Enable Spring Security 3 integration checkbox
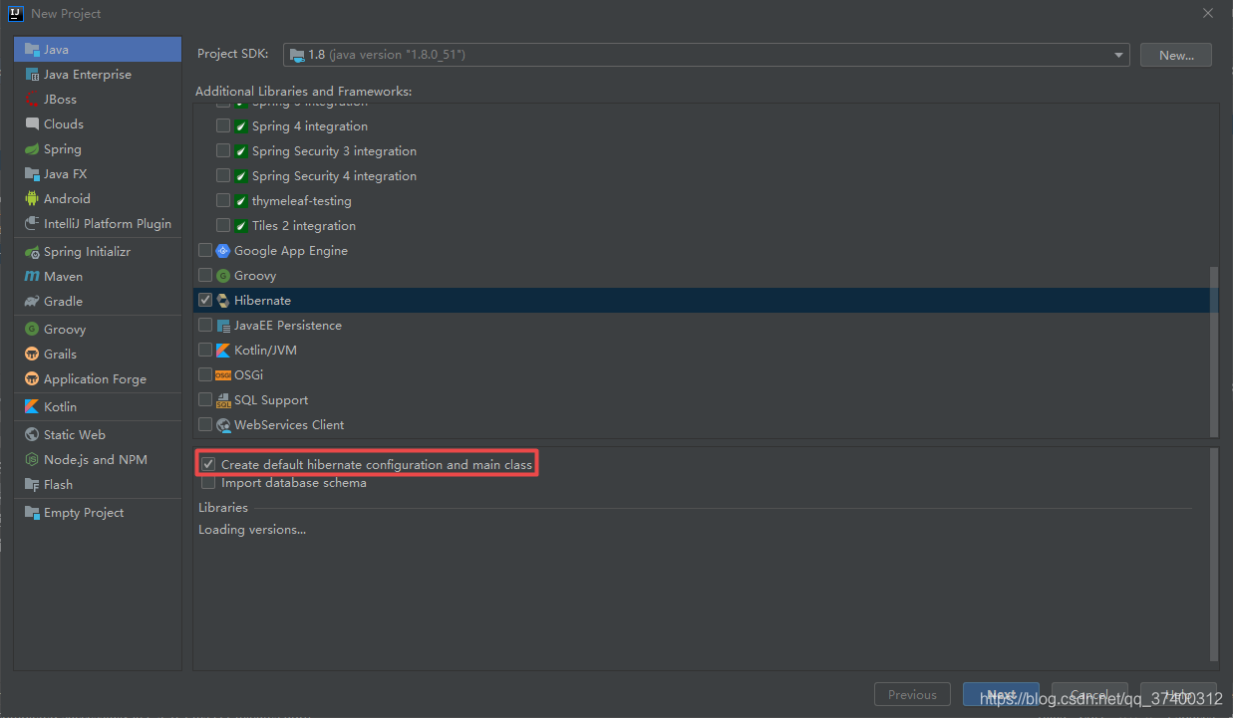1233x718 pixels. tap(223, 150)
